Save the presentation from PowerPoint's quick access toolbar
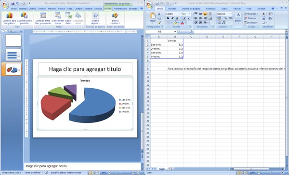The height and width of the screenshot is (175, 289). tap(13, 3)
